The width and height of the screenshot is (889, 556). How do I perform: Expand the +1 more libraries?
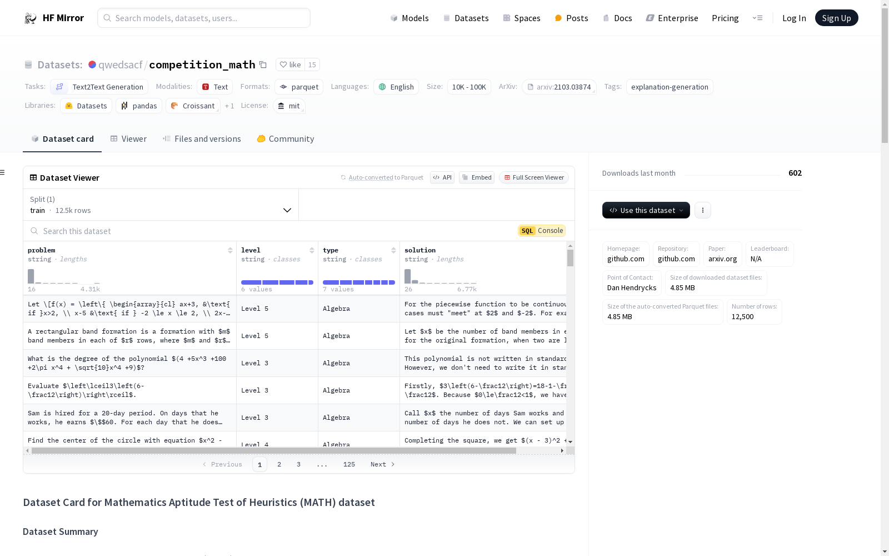(229, 106)
